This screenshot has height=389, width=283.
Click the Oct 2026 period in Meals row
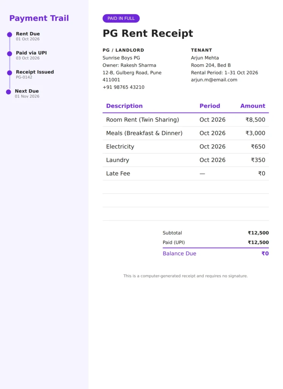click(213, 133)
